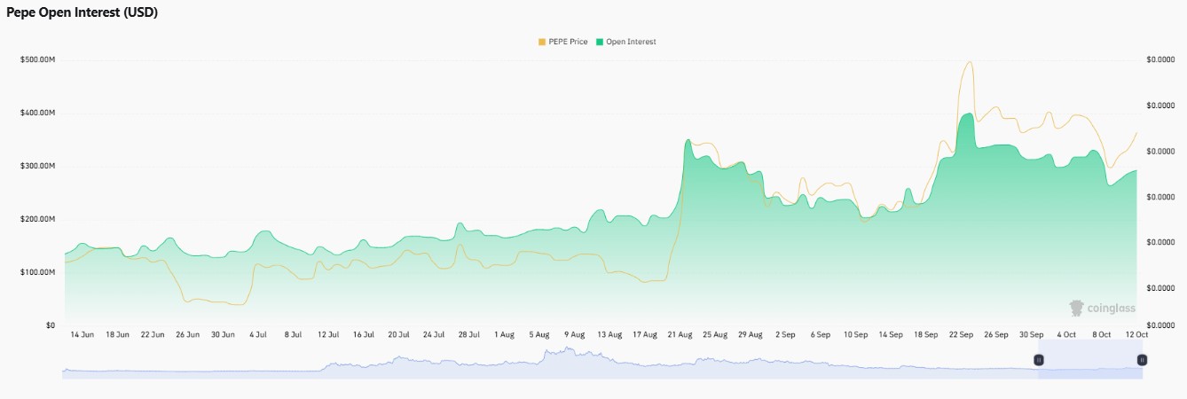Click the 25 Aug date label
This screenshot has width=1187, height=399.
(715, 334)
